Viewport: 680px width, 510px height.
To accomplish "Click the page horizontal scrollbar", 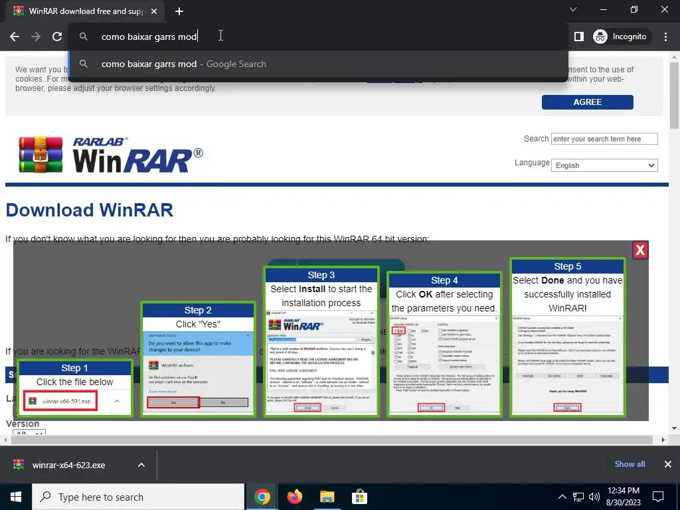I will tap(332, 440).
